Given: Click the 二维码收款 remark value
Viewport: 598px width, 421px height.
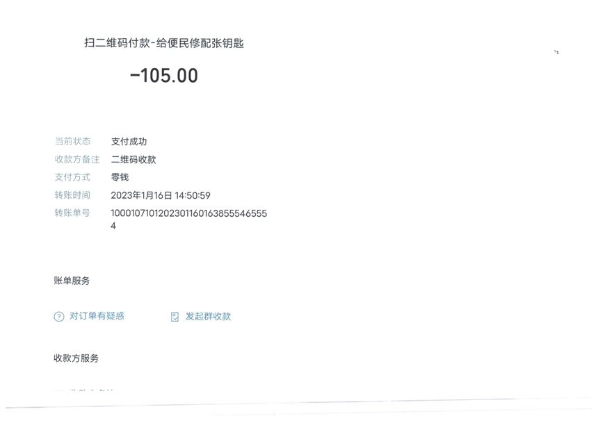Looking at the screenshot, I should click(134, 159).
